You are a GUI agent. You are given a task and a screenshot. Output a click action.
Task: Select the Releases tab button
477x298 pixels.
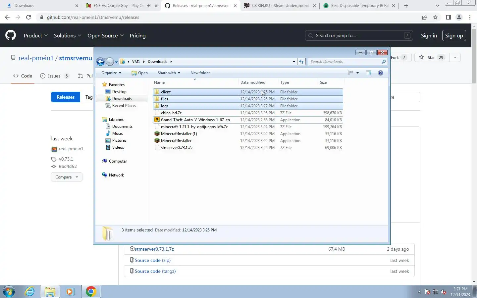pos(66,97)
